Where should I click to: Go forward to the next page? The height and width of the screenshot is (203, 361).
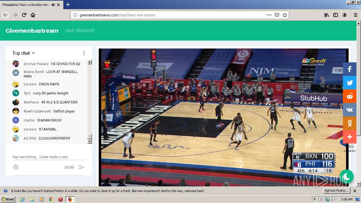tap(15, 15)
